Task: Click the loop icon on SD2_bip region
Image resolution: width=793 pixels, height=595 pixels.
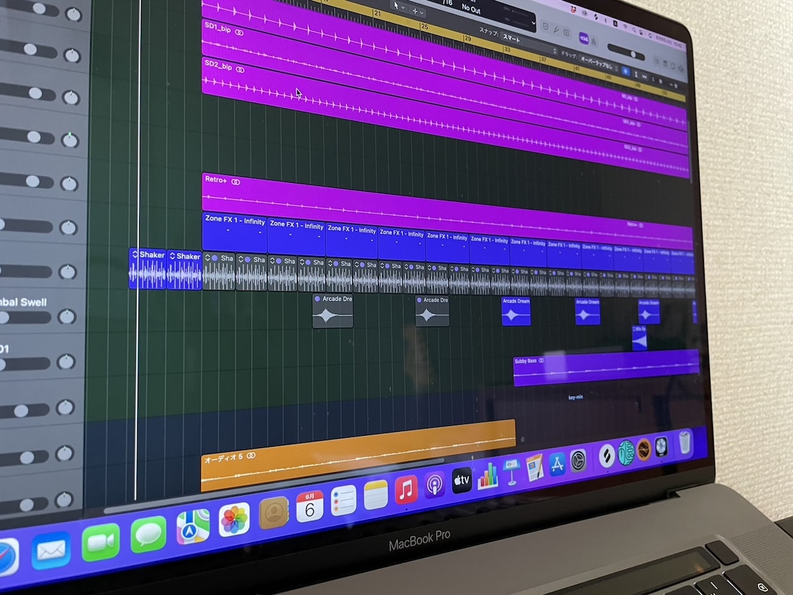Action: click(x=240, y=69)
